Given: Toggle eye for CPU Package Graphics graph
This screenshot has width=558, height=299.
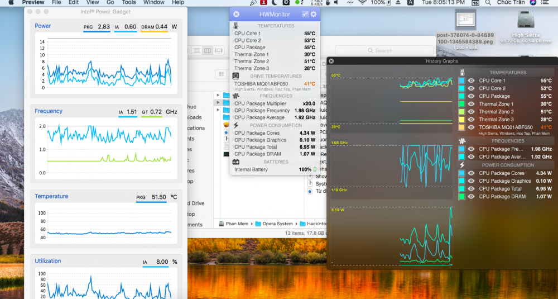Looking at the screenshot, I should click(x=471, y=181).
